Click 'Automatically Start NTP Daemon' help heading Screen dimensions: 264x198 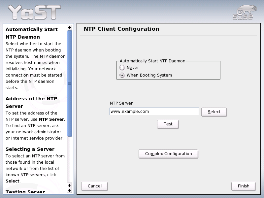point(32,33)
